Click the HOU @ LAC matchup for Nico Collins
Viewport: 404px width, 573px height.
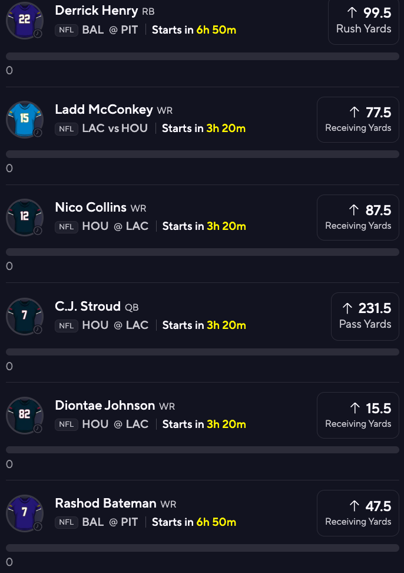pos(115,226)
